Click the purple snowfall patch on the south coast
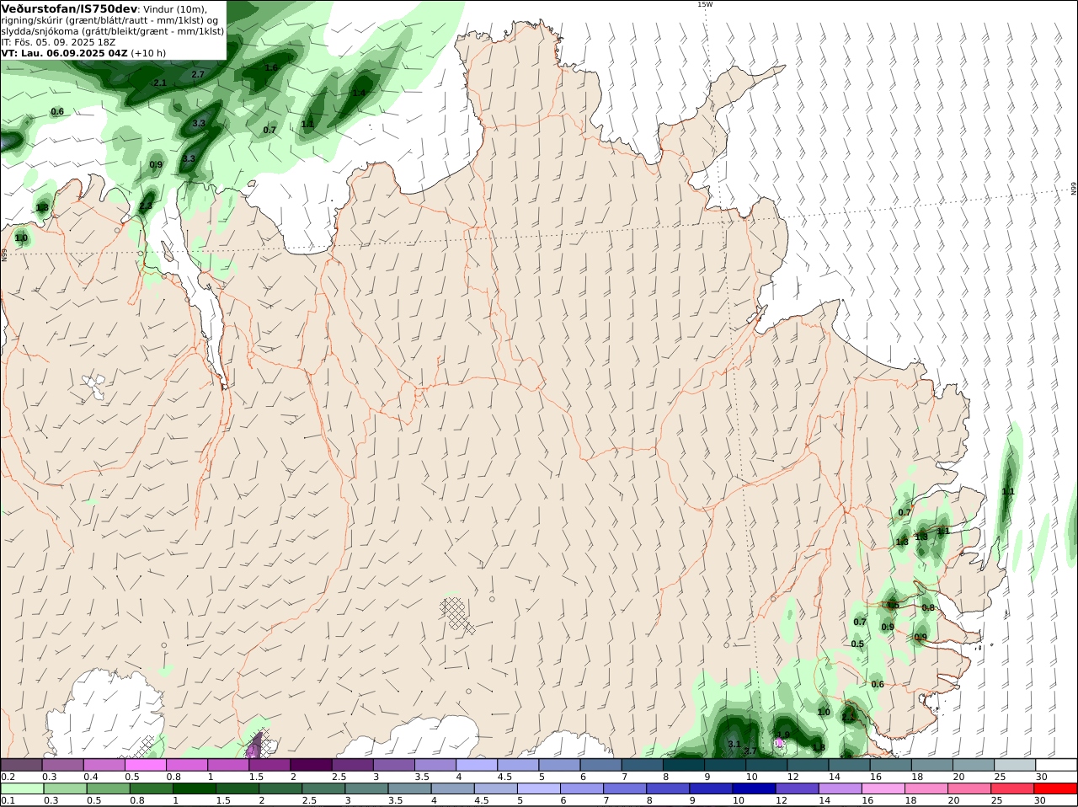This screenshot has height=807, width=1078. tap(256, 746)
